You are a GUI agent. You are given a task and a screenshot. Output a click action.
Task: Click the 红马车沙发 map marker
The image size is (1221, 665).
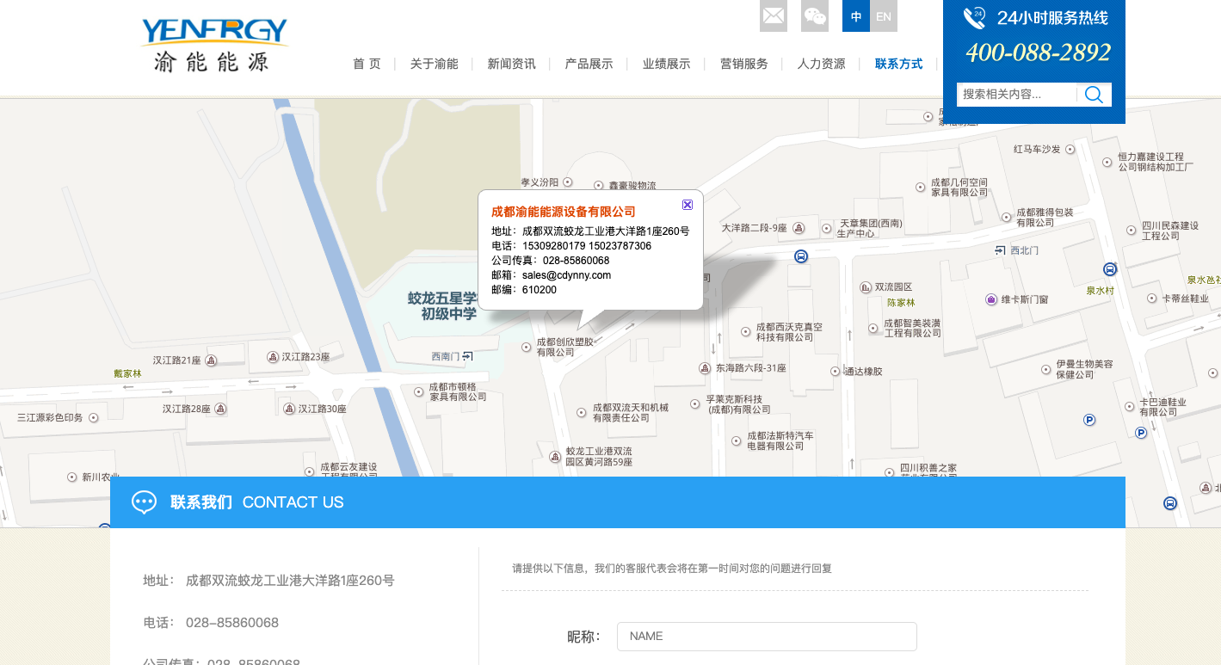point(1070,149)
